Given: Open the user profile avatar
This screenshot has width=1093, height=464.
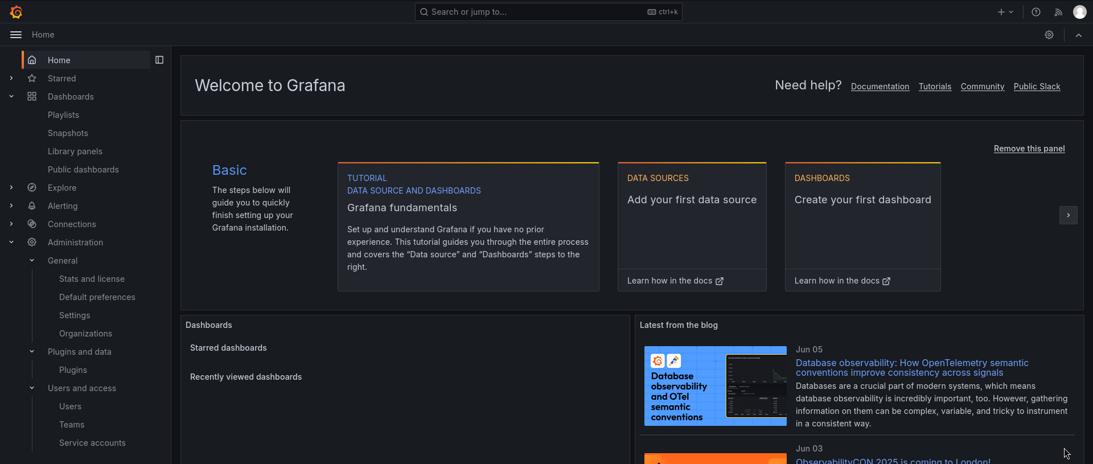Looking at the screenshot, I should click(x=1079, y=12).
